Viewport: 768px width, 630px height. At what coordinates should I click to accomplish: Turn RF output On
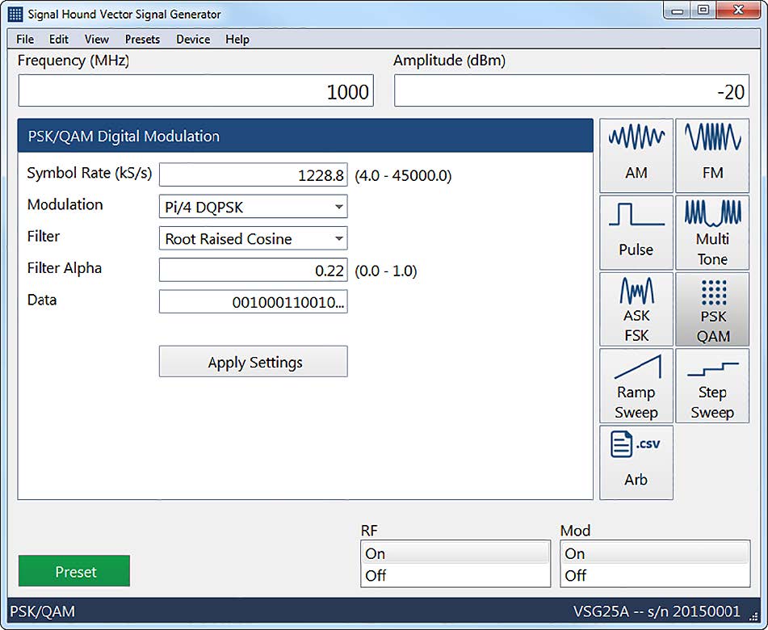pos(455,553)
